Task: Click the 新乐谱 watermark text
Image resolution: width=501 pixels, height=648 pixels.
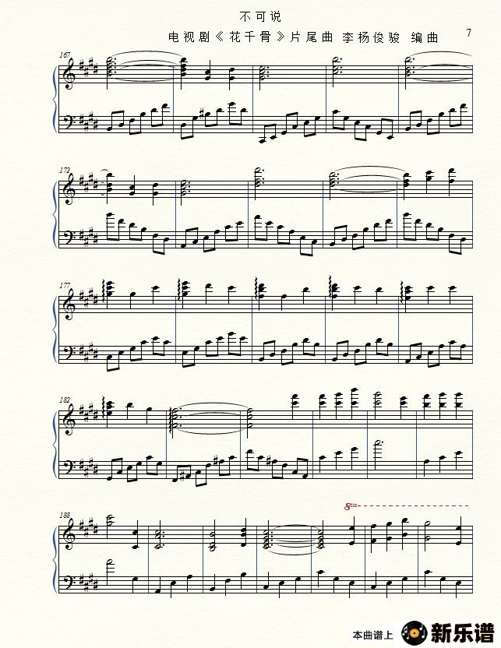Action: coord(463,632)
